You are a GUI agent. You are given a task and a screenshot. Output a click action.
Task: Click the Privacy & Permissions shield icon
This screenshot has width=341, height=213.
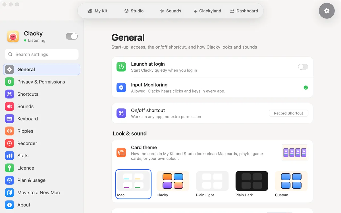(x=9, y=82)
